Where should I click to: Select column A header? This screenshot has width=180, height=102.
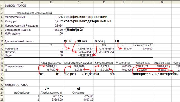22,2
